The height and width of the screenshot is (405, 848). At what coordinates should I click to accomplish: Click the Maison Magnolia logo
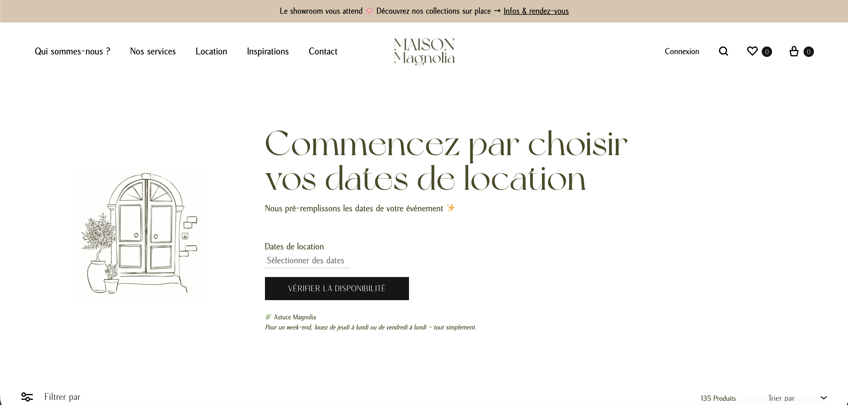tap(424, 51)
